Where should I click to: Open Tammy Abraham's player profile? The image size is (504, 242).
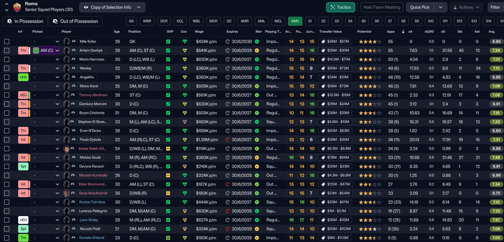coord(93,95)
